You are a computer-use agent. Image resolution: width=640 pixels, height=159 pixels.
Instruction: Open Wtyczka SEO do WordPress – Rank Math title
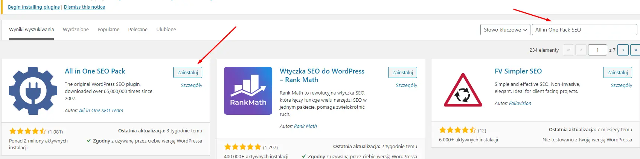click(x=322, y=75)
